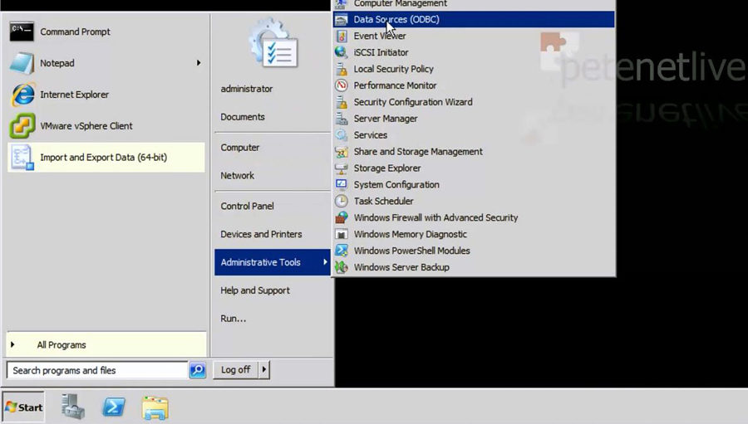Image resolution: width=748 pixels, height=424 pixels.
Task: Choose the Task Scheduler label
Action: [x=383, y=201]
